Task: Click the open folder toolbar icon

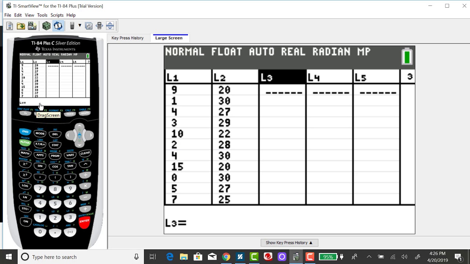Action: [21, 26]
